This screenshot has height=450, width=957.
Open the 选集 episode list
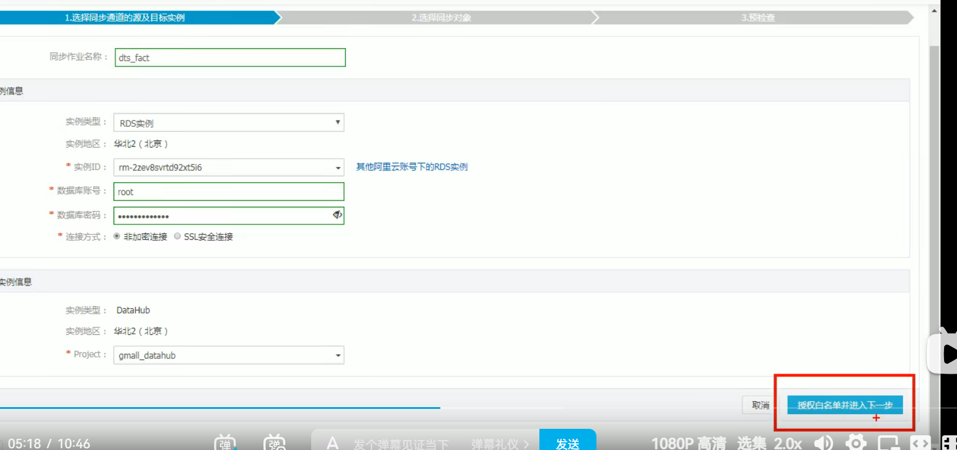[752, 443]
